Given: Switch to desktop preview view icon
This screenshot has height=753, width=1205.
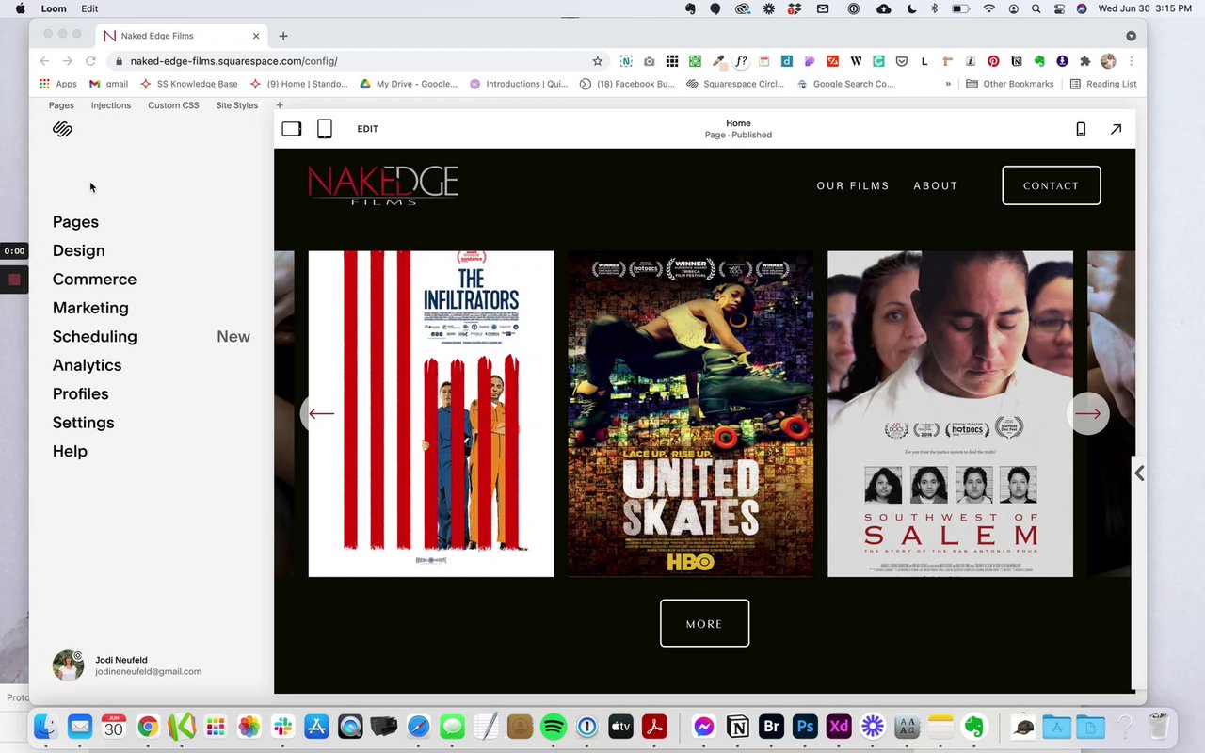Looking at the screenshot, I should click(x=292, y=129).
